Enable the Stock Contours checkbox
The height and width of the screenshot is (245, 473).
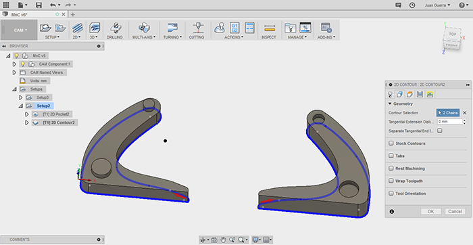[x=391, y=143]
